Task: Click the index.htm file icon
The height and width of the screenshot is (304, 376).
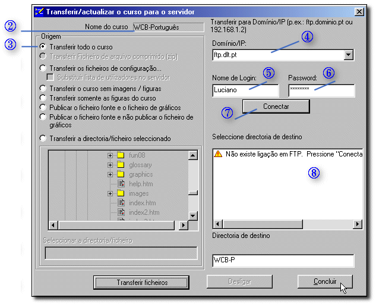Action: (121, 203)
